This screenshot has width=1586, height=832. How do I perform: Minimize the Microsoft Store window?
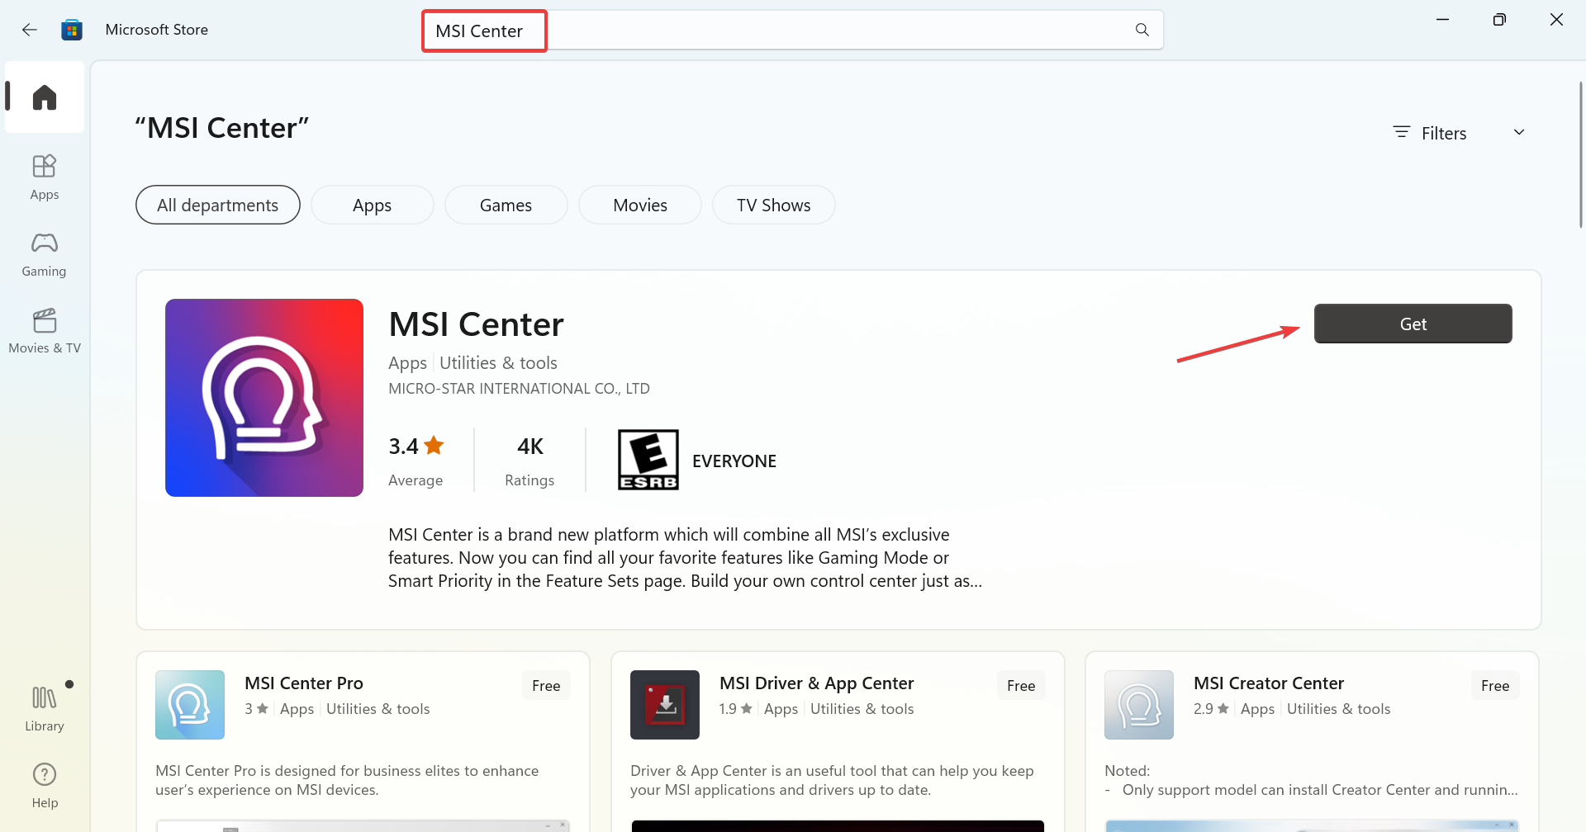[x=1443, y=20]
